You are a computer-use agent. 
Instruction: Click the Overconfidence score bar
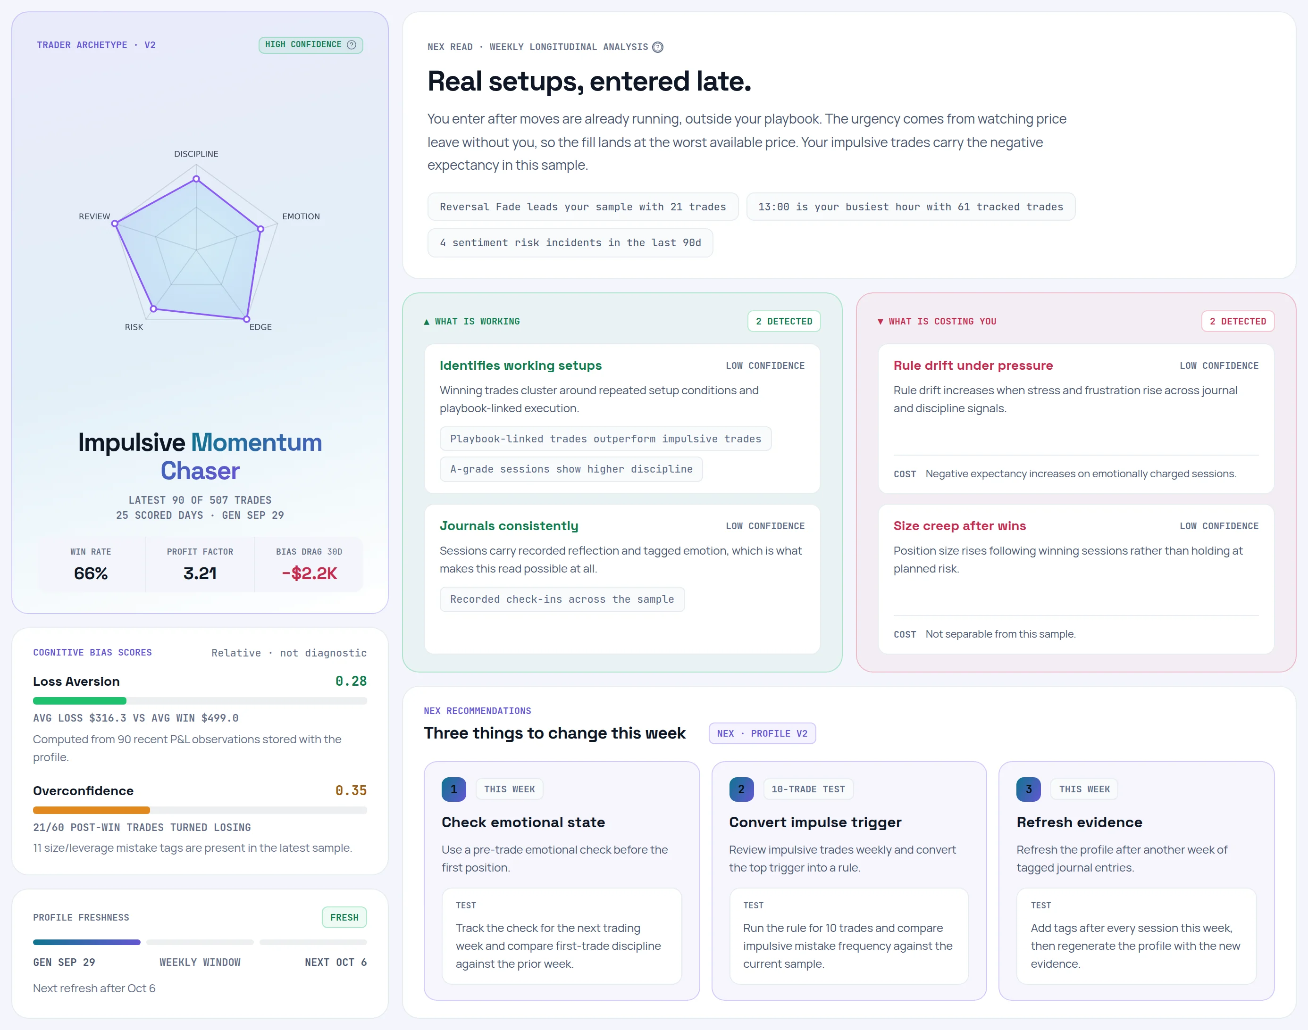tap(200, 810)
